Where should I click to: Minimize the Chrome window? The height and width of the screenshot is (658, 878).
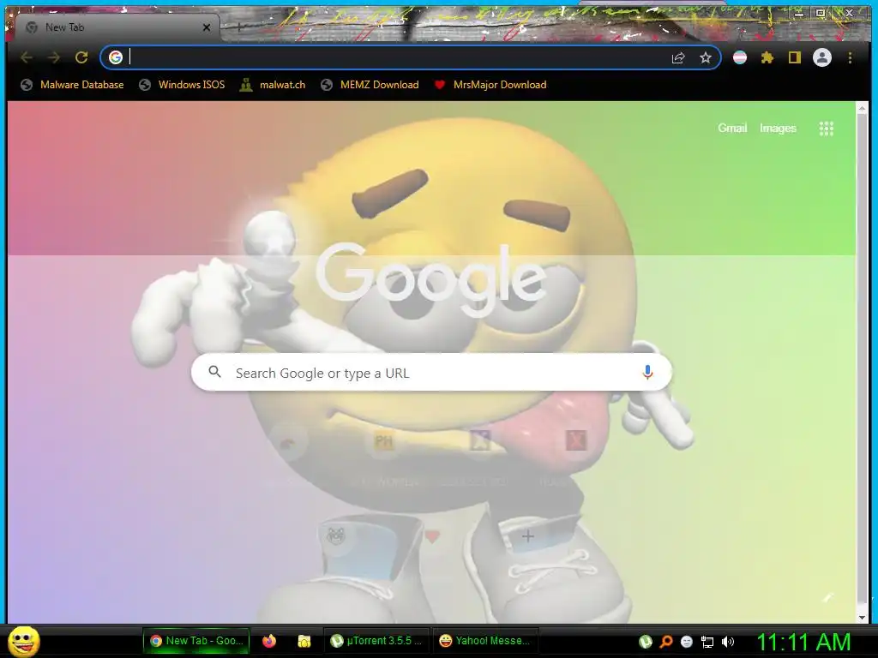click(799, 14)
